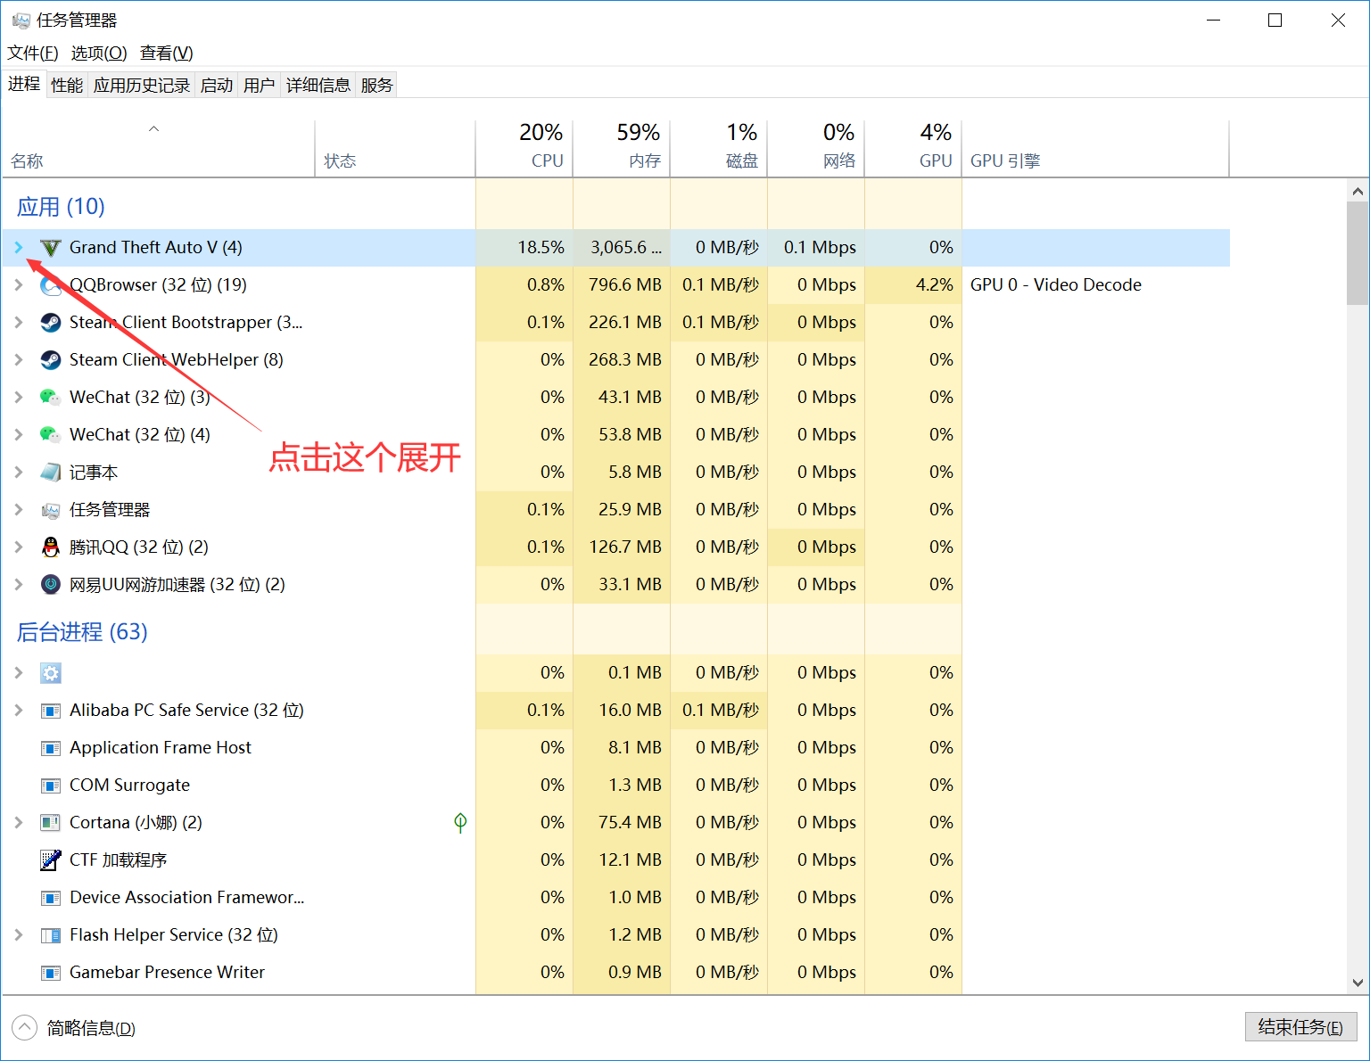The width and height of the screenshot is (1370, 1061).
Task: Click the 3,065.6 memory value for GTA V
Action: tap(622, 248)
